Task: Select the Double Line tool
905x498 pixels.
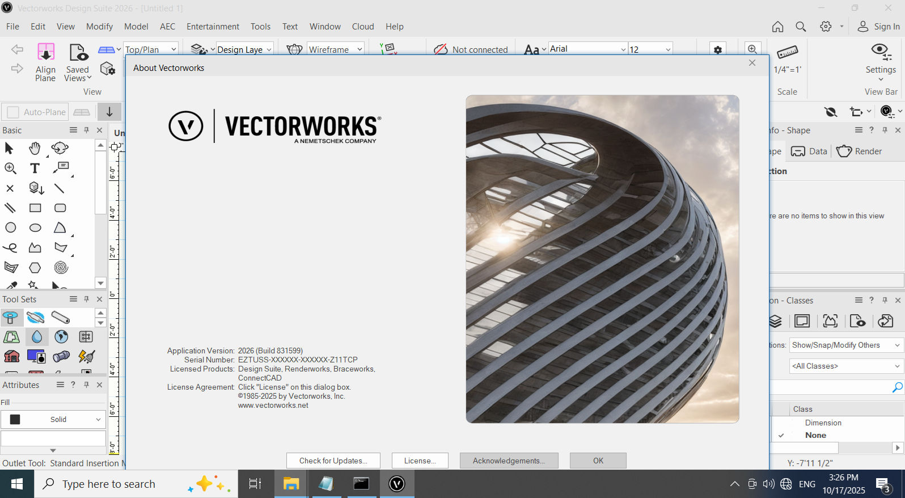Action: (10, 208)
